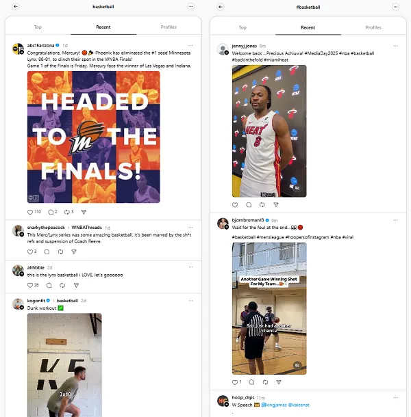The image size is (411, 417).
Task: Comment on bjornbroman13's game winning shot post
Action: (x=251, y=382)
